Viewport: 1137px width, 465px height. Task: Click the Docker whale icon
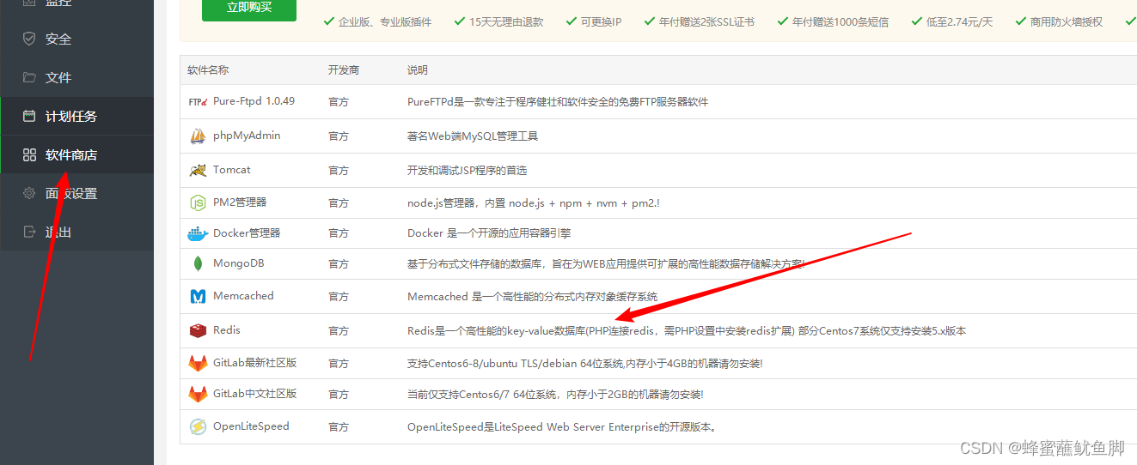point(198,233)
